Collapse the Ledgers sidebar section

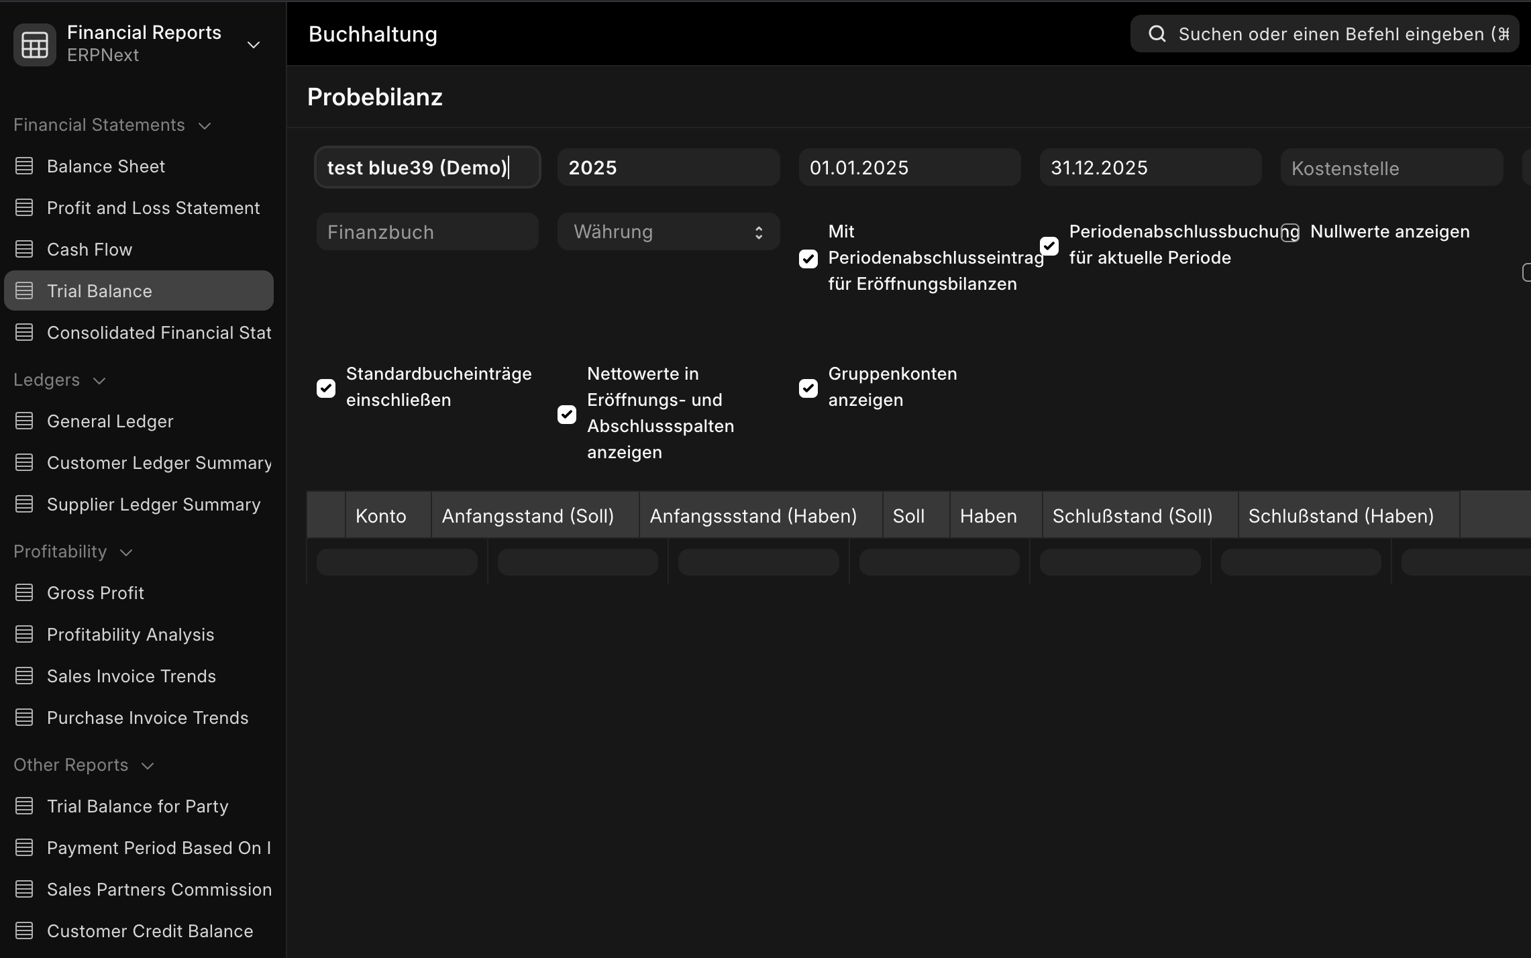coord(99,380)
